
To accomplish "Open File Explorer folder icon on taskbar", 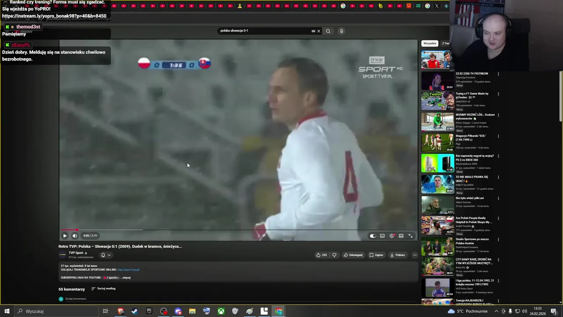I will coord(192,311).
